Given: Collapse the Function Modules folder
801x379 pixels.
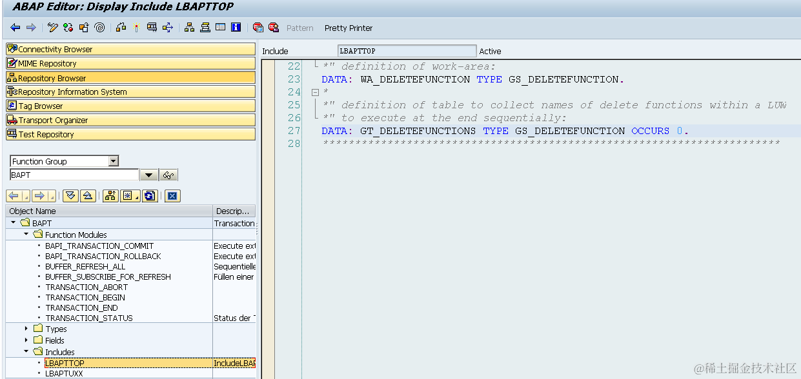Looking at the screenshot, I should click(x=26, y=235).
